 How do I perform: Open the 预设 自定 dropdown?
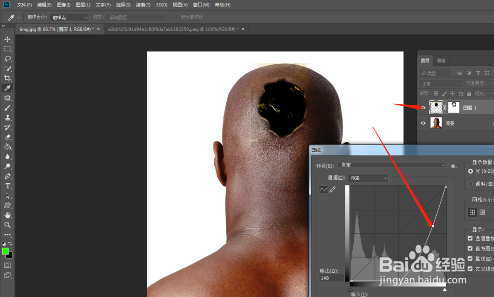pos(392,165)
